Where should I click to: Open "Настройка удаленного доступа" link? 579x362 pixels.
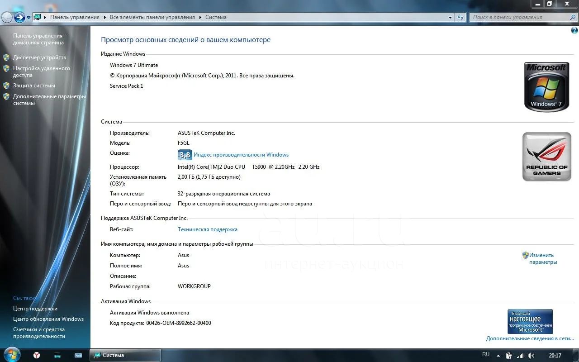click(42, 71)
